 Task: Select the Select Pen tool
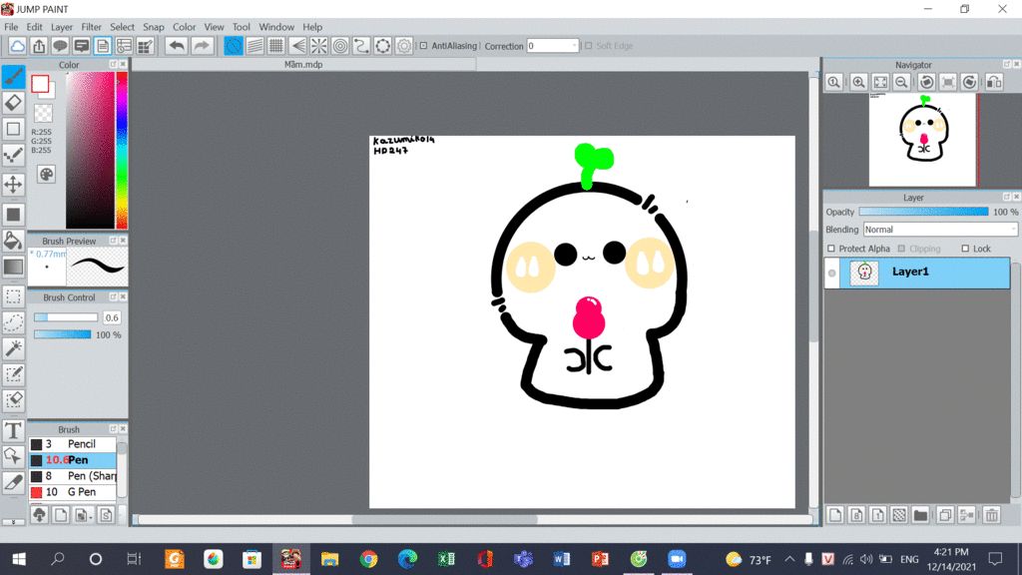[x=13, y=375]
